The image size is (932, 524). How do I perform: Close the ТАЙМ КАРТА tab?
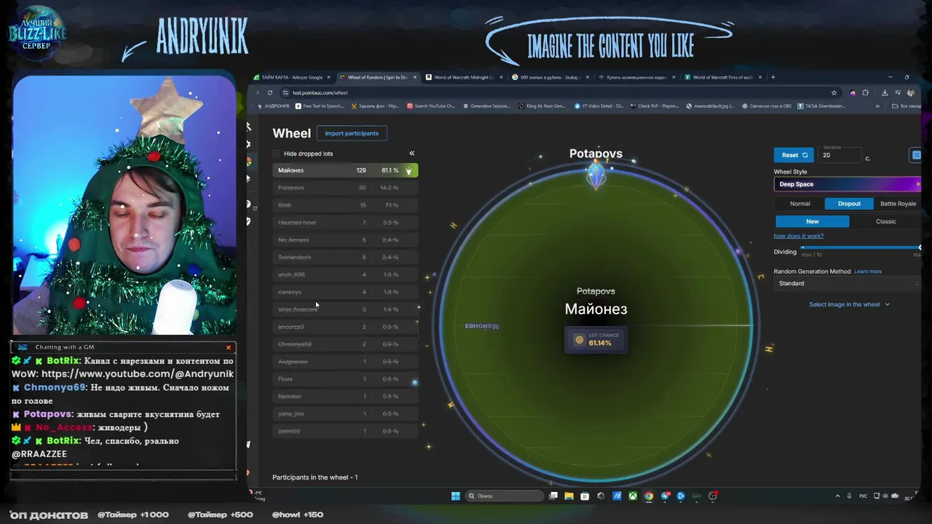coord(328,77)
